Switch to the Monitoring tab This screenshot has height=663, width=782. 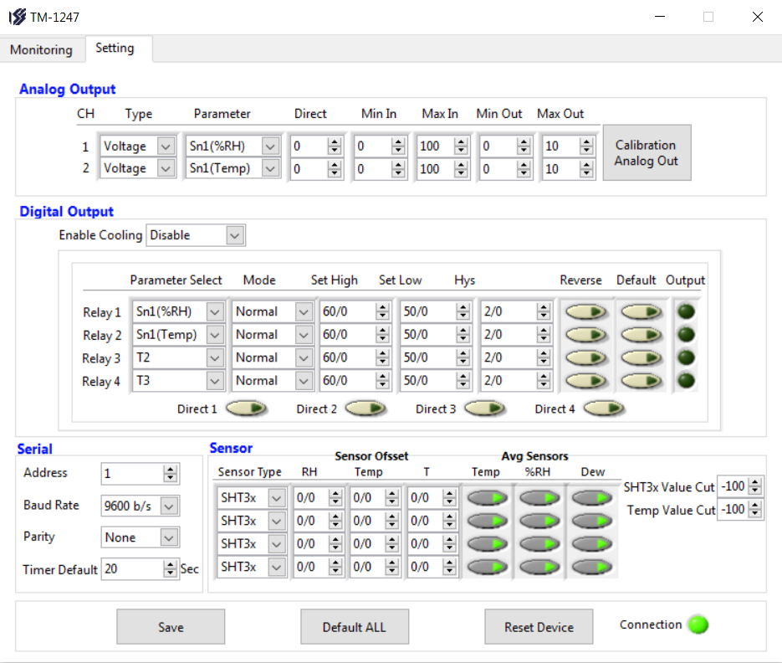tap(41, 49)
